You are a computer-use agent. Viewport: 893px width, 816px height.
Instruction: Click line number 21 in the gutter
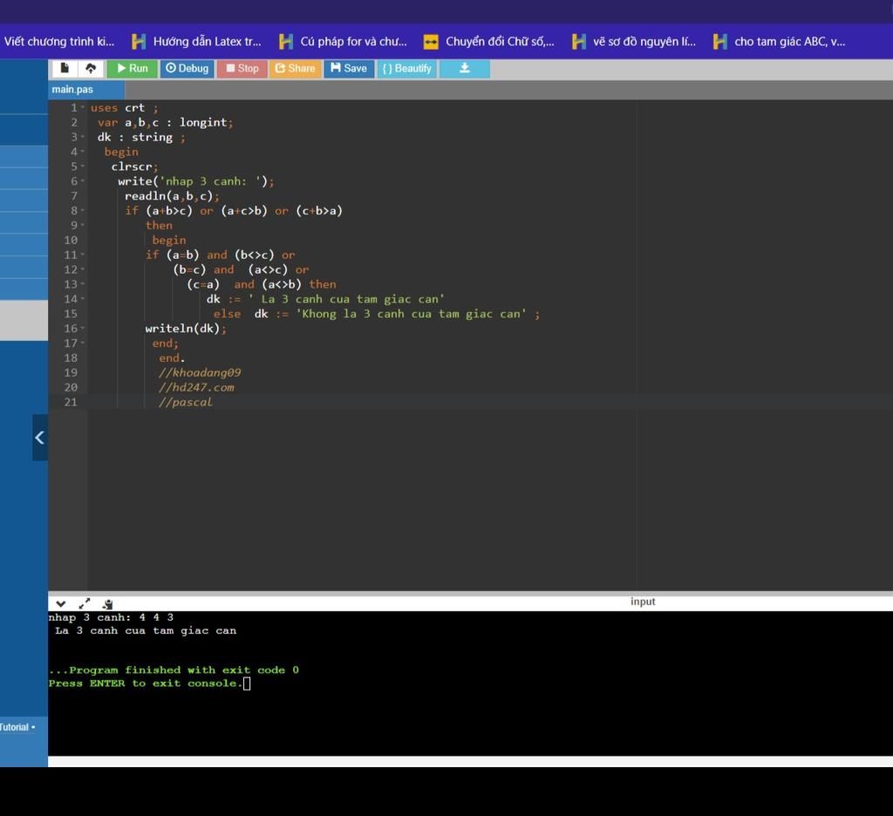tap(70, 402)
